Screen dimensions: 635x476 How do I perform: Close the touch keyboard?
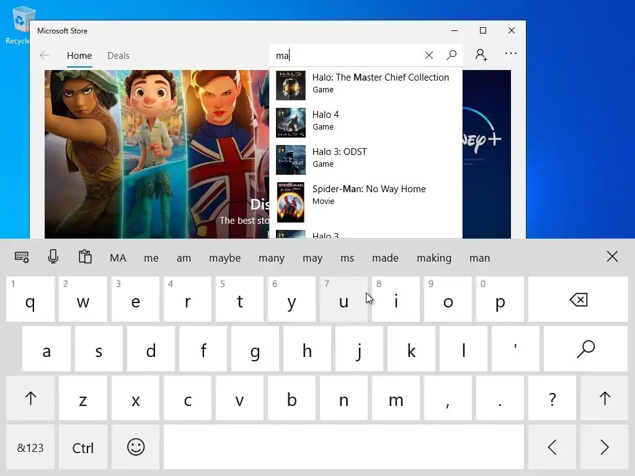[612, 256]
